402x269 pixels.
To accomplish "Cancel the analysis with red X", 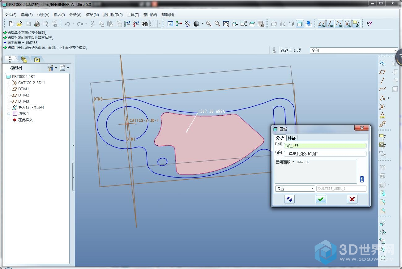I will 352,199.
